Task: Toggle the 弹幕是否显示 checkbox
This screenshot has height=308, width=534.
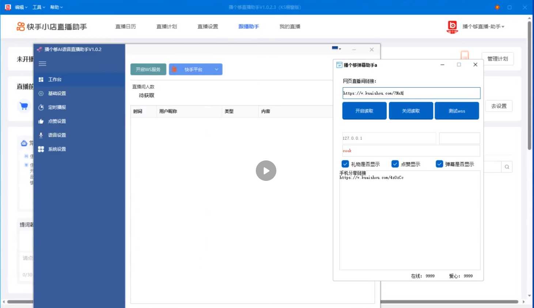Action: tap(440, 164)
